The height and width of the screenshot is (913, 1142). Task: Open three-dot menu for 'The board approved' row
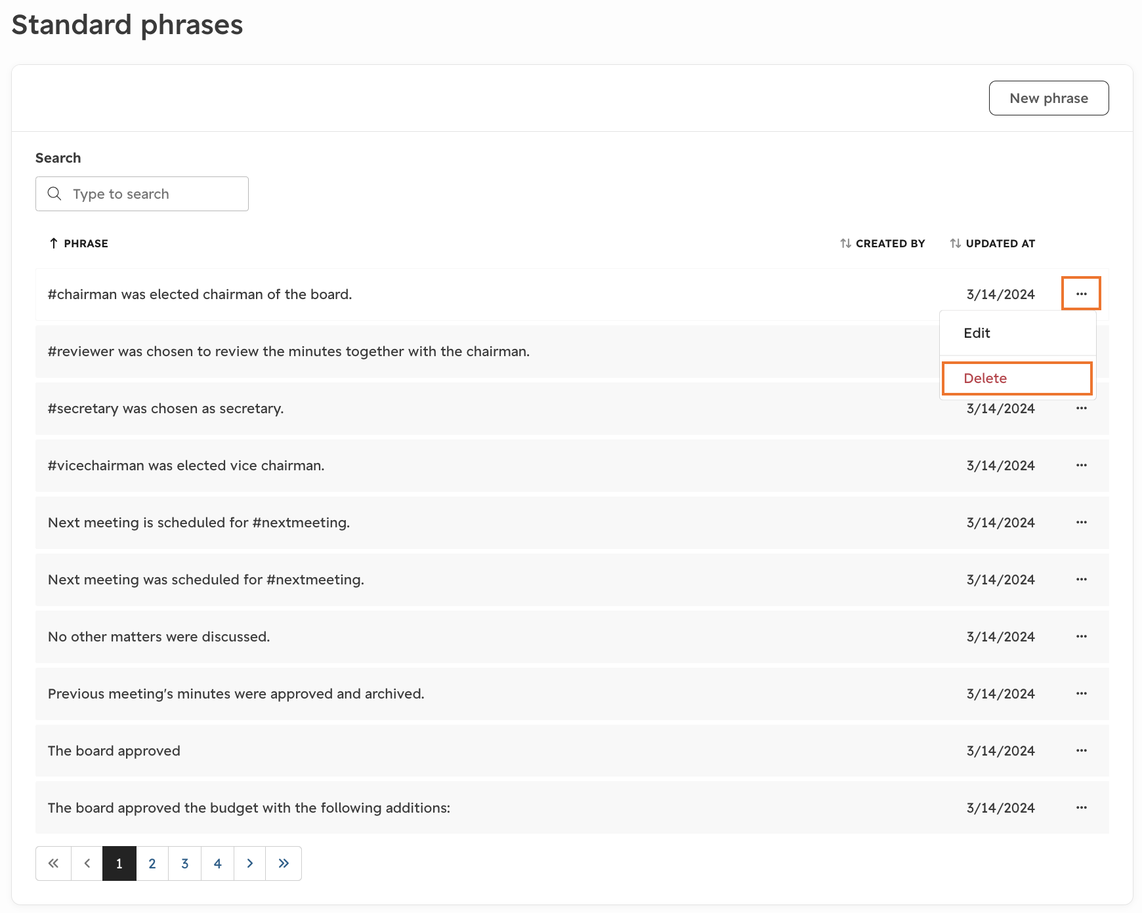pyautogui.click(x=1081, y=750)
